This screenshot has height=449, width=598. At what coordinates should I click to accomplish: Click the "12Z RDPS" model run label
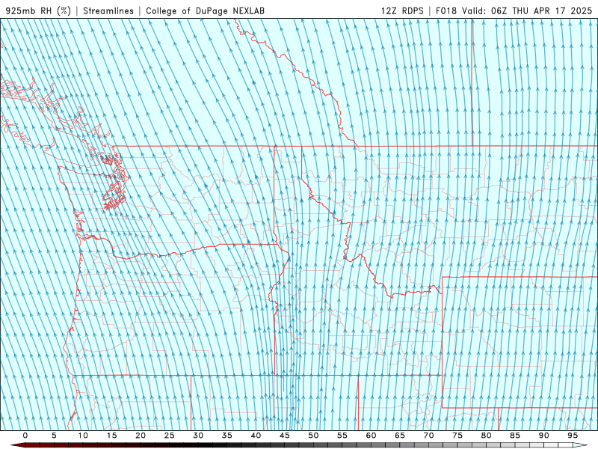point(402,10)
